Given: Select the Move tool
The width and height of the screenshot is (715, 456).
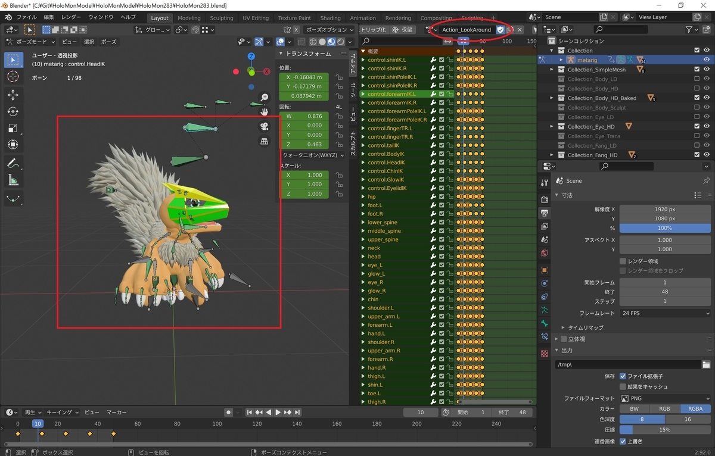Looking at the screenshot, I should click(x=14, y=95).
